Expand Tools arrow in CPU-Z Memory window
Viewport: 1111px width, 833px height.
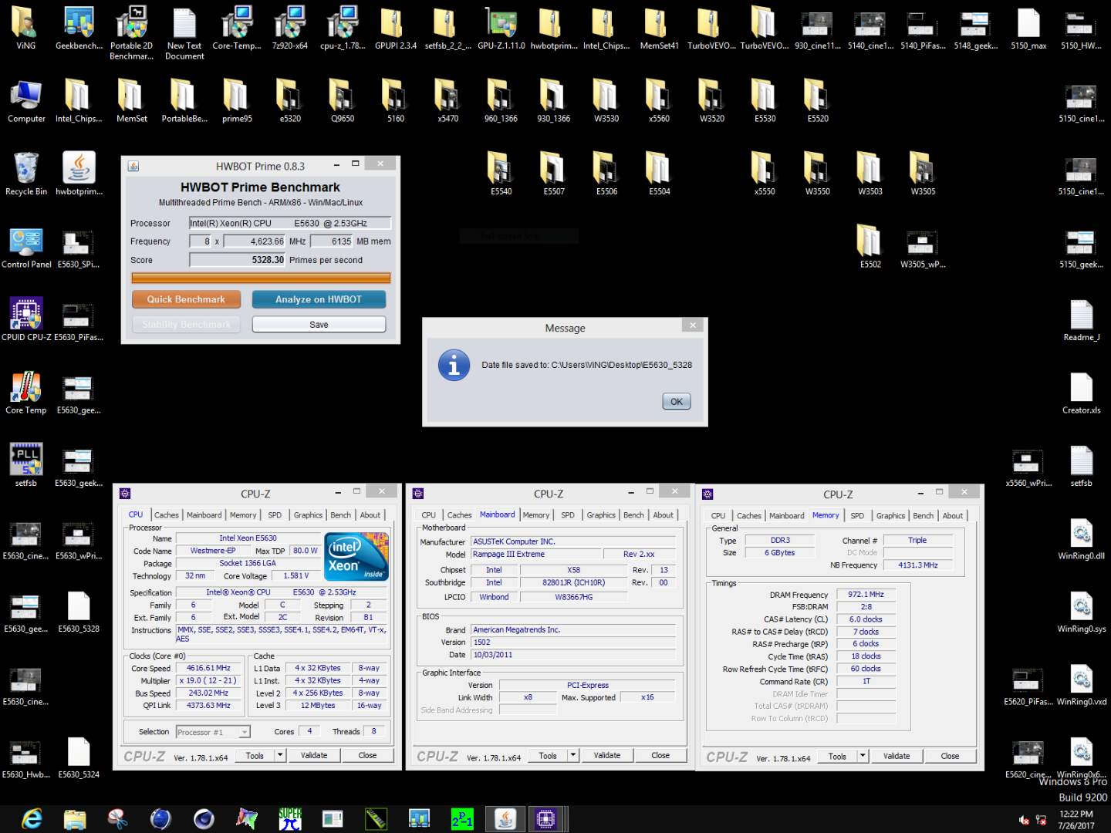[863, 757]
